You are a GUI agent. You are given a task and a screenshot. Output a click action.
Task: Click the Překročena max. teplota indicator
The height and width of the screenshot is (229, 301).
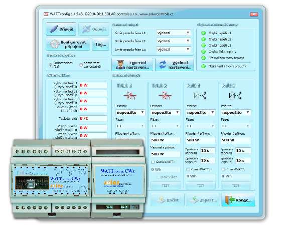tap(203, 58)
